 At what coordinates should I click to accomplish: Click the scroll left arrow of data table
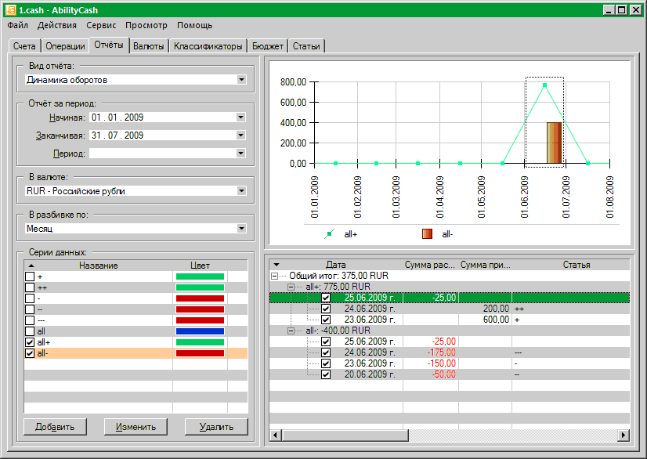pos(275,435)
